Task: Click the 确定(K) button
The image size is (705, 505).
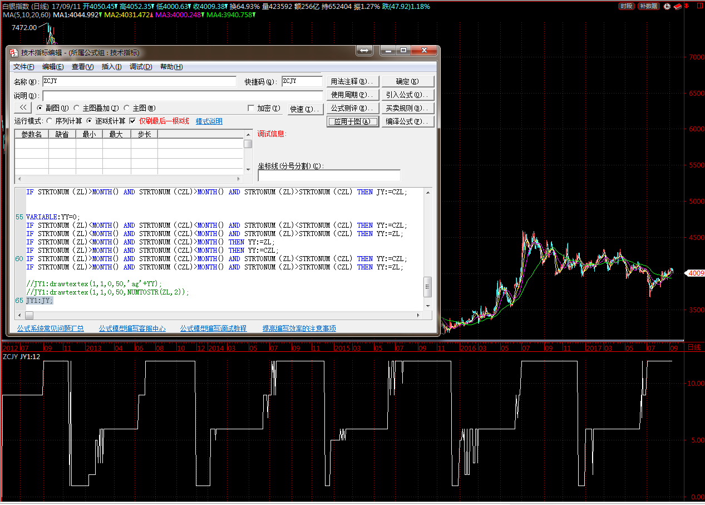Action: pos(408,82)
